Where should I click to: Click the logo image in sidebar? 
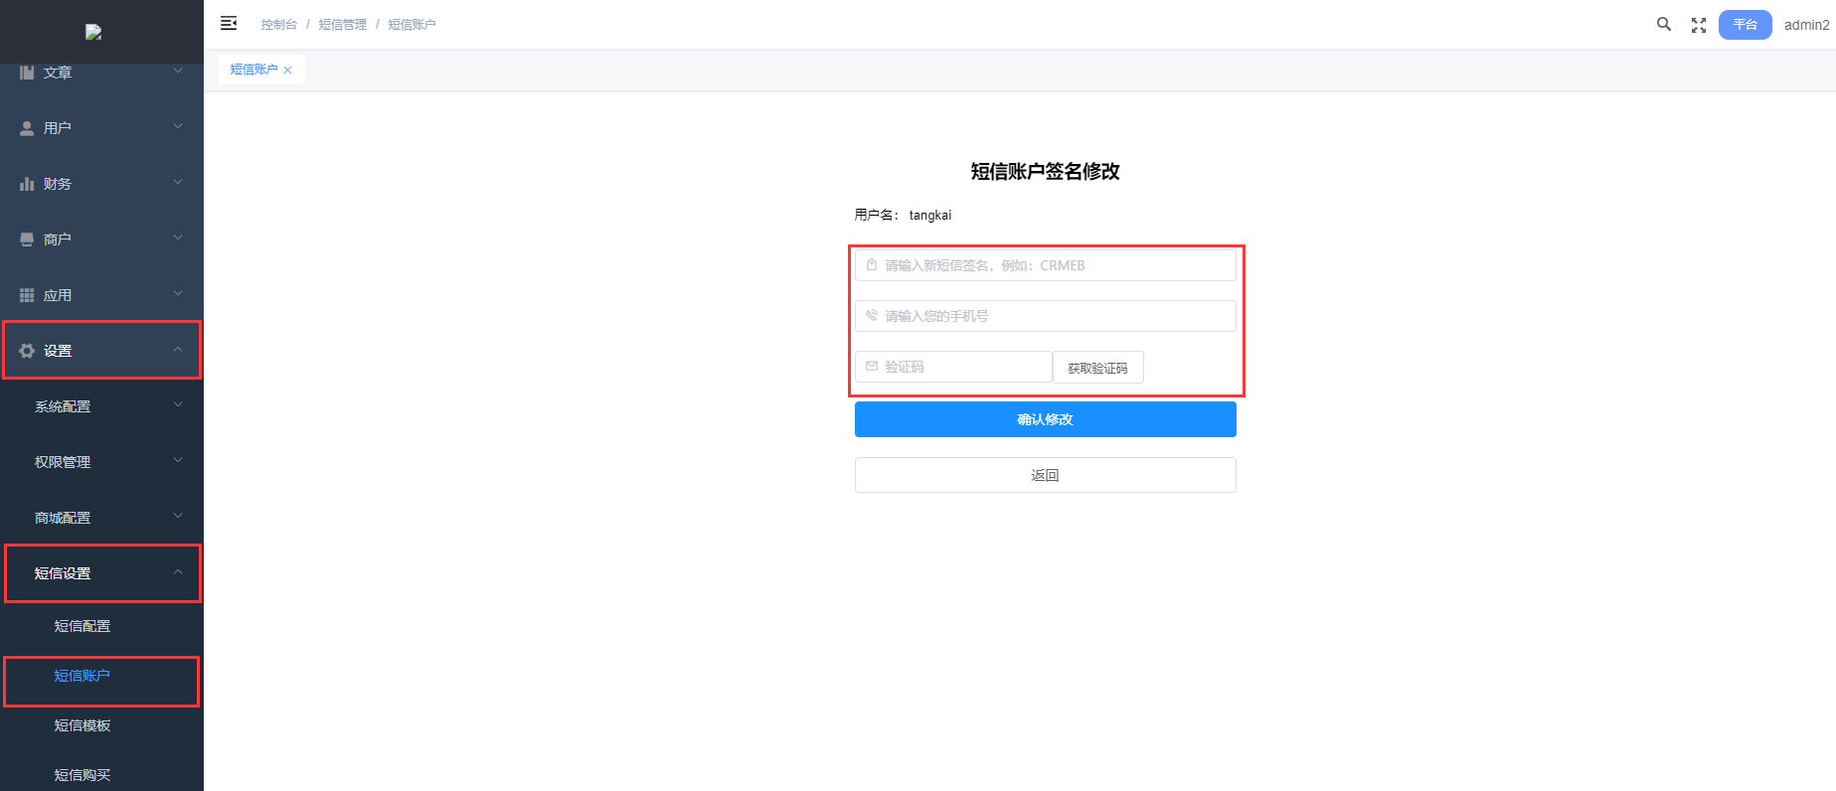[93, 32]
